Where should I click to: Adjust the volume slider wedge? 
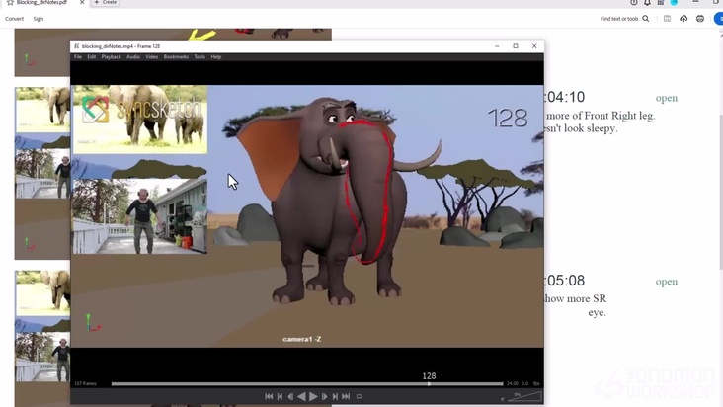point(528,396)
